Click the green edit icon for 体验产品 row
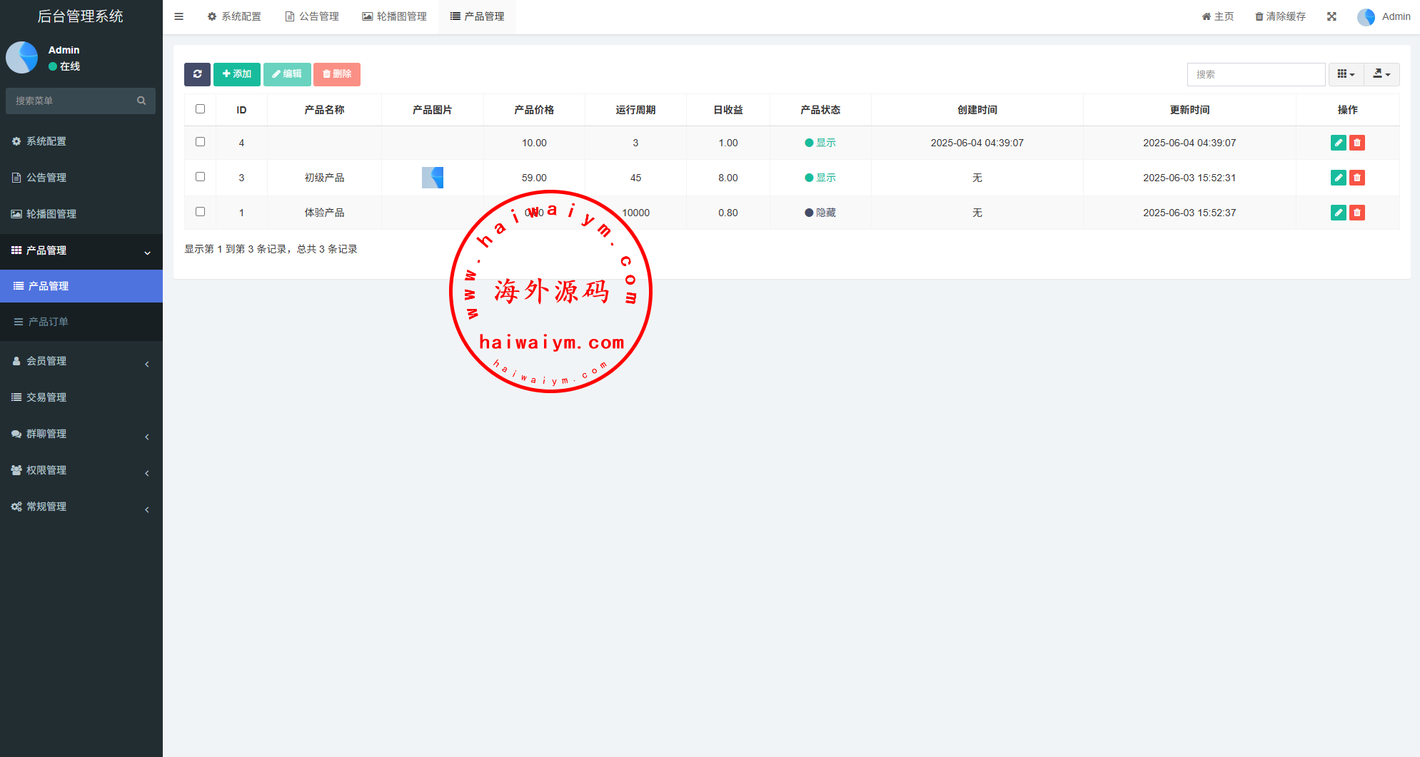Screen dimensions: 1420x757 (x=1338, y=213)
